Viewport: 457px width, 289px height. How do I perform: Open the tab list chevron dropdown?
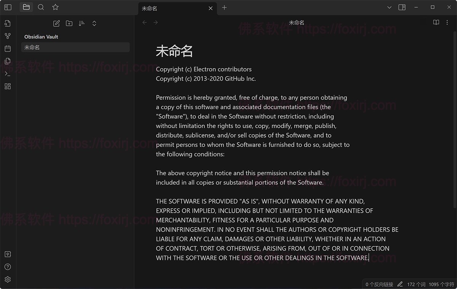[x=389, y=7]
